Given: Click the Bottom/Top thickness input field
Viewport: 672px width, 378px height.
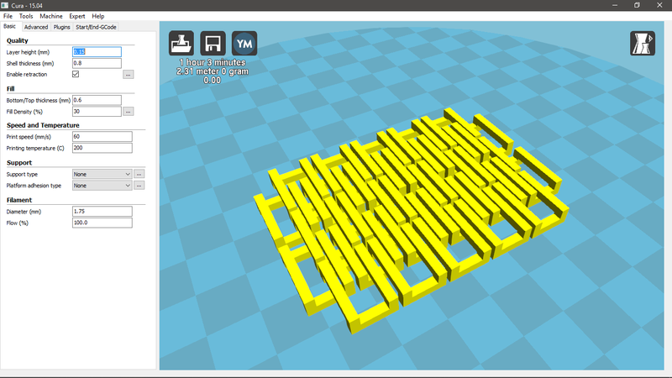Looking at the screenshot, I should point(97,100).
